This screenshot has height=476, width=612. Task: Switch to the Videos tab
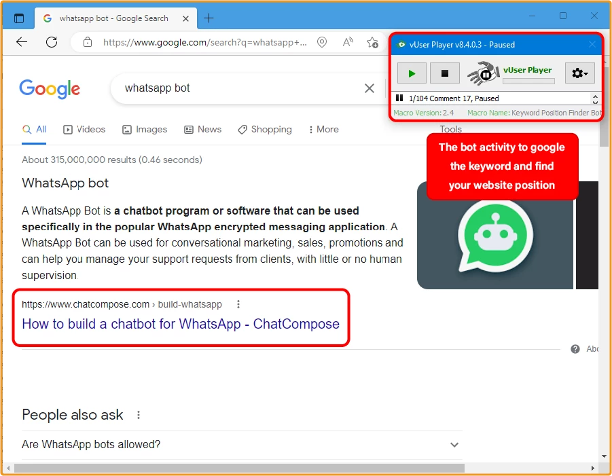pos(84,130)
